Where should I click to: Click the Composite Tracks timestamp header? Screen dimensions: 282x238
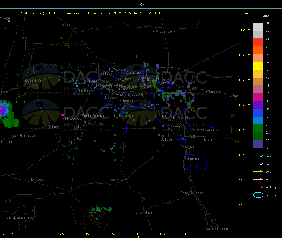[x=88, y=13]
